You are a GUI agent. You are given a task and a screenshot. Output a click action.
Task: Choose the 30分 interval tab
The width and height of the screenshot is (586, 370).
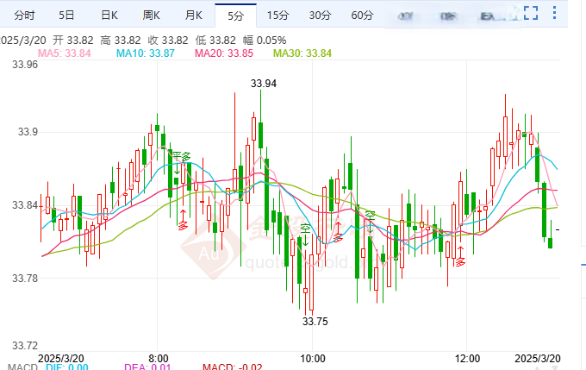320,16
